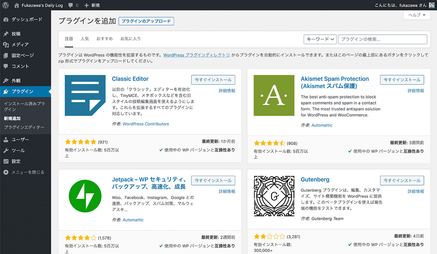Click the コメント icon in sidebar
Image resolution: width=437 pixels, height=254 pixels.
(5, 66)
